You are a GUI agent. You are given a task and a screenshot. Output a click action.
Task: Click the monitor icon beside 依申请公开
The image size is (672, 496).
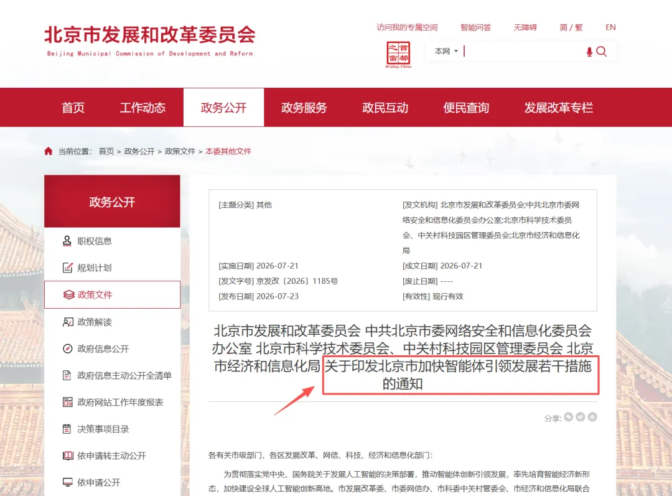pyautogui.click(x=68, y=482)
